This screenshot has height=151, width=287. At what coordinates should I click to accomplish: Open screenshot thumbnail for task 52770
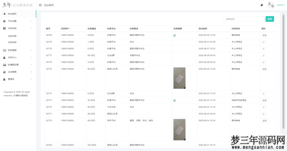(x=179, y=130)
